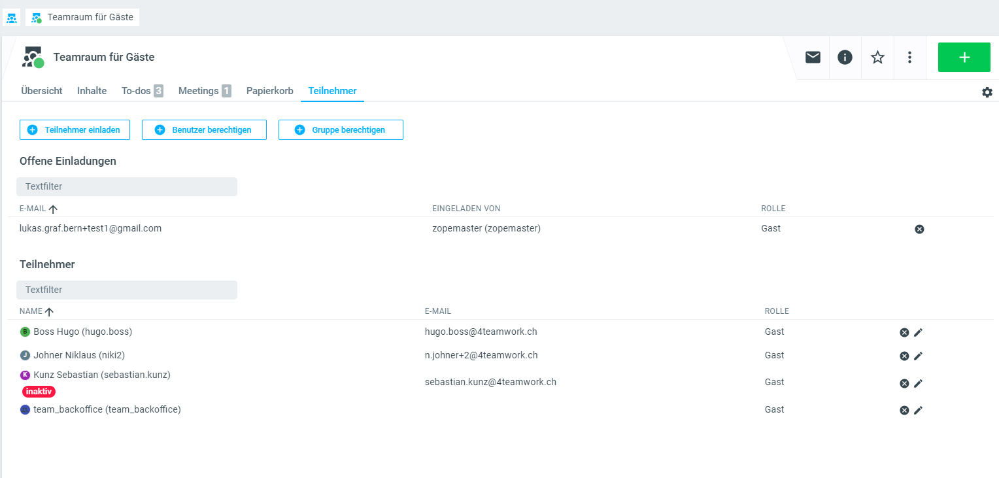Edit role of Boss Hugo with pencil icon
This screenshot has height=478, width=999.
tap(918, 332)
